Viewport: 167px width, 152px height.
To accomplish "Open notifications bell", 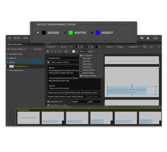I will [x=148, y=38].
